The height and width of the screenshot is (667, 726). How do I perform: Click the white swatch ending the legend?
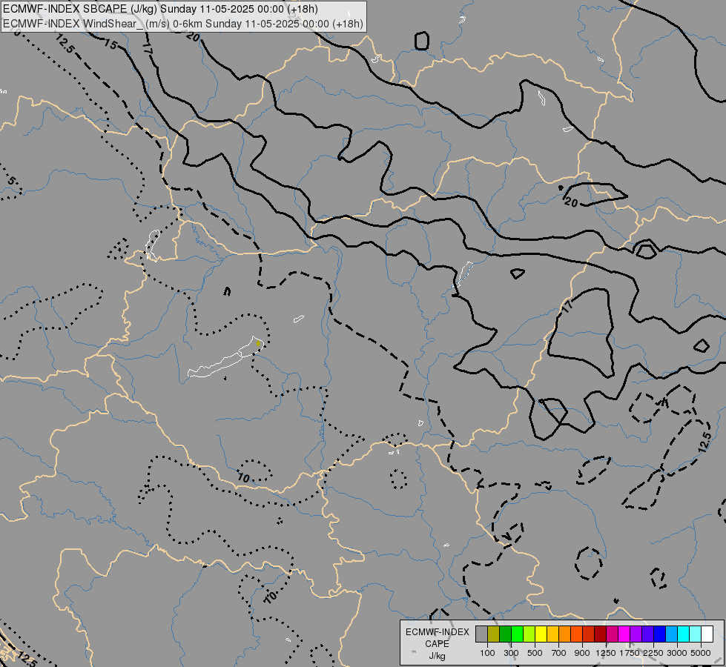707,634
